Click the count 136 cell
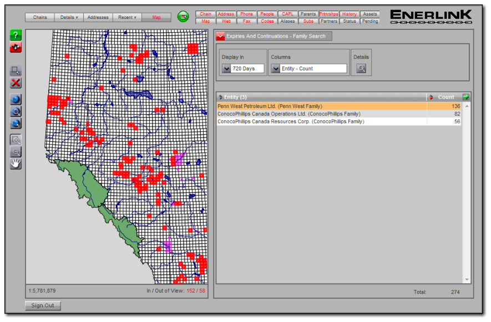This screenshot has height=322, width=491. pos(444,106)
